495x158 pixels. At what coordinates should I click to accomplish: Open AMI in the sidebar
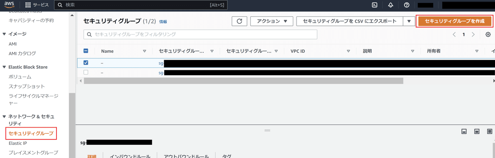click(x=13, y=44)
